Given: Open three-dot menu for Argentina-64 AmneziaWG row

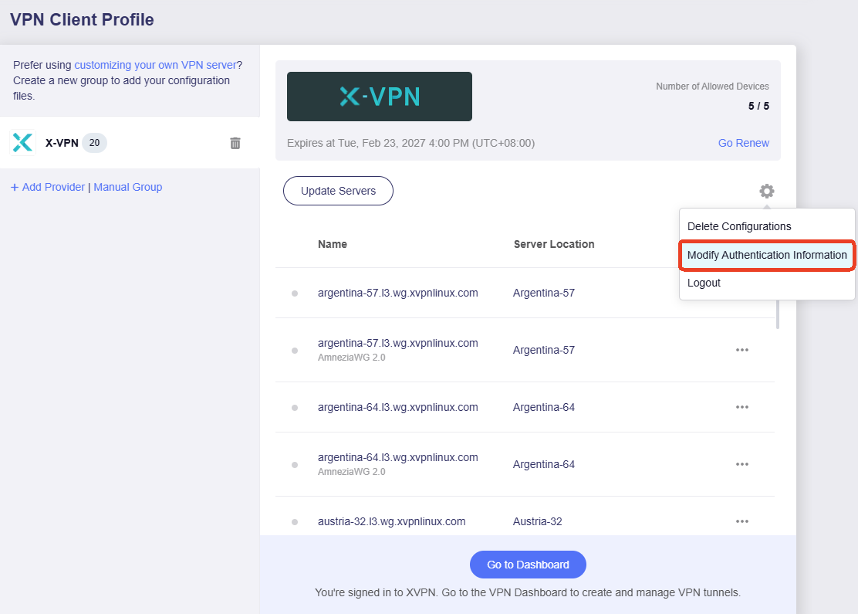Looking at the screenshot, I should [742, 464].
